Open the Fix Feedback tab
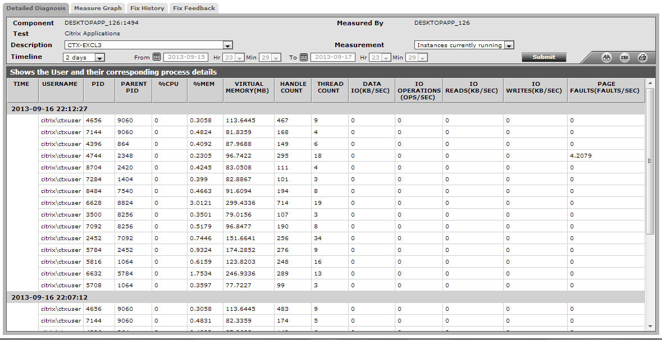This screenshot has height=340, width=662. pos(194,8)
